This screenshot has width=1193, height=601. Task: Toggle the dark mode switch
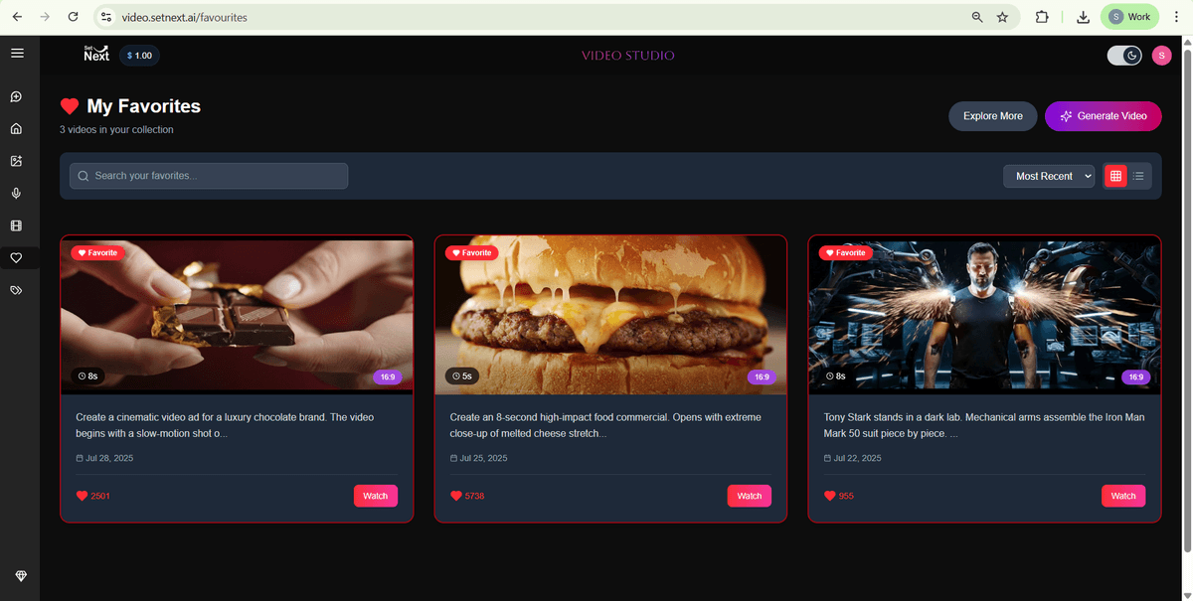(x=1124, y=56)
